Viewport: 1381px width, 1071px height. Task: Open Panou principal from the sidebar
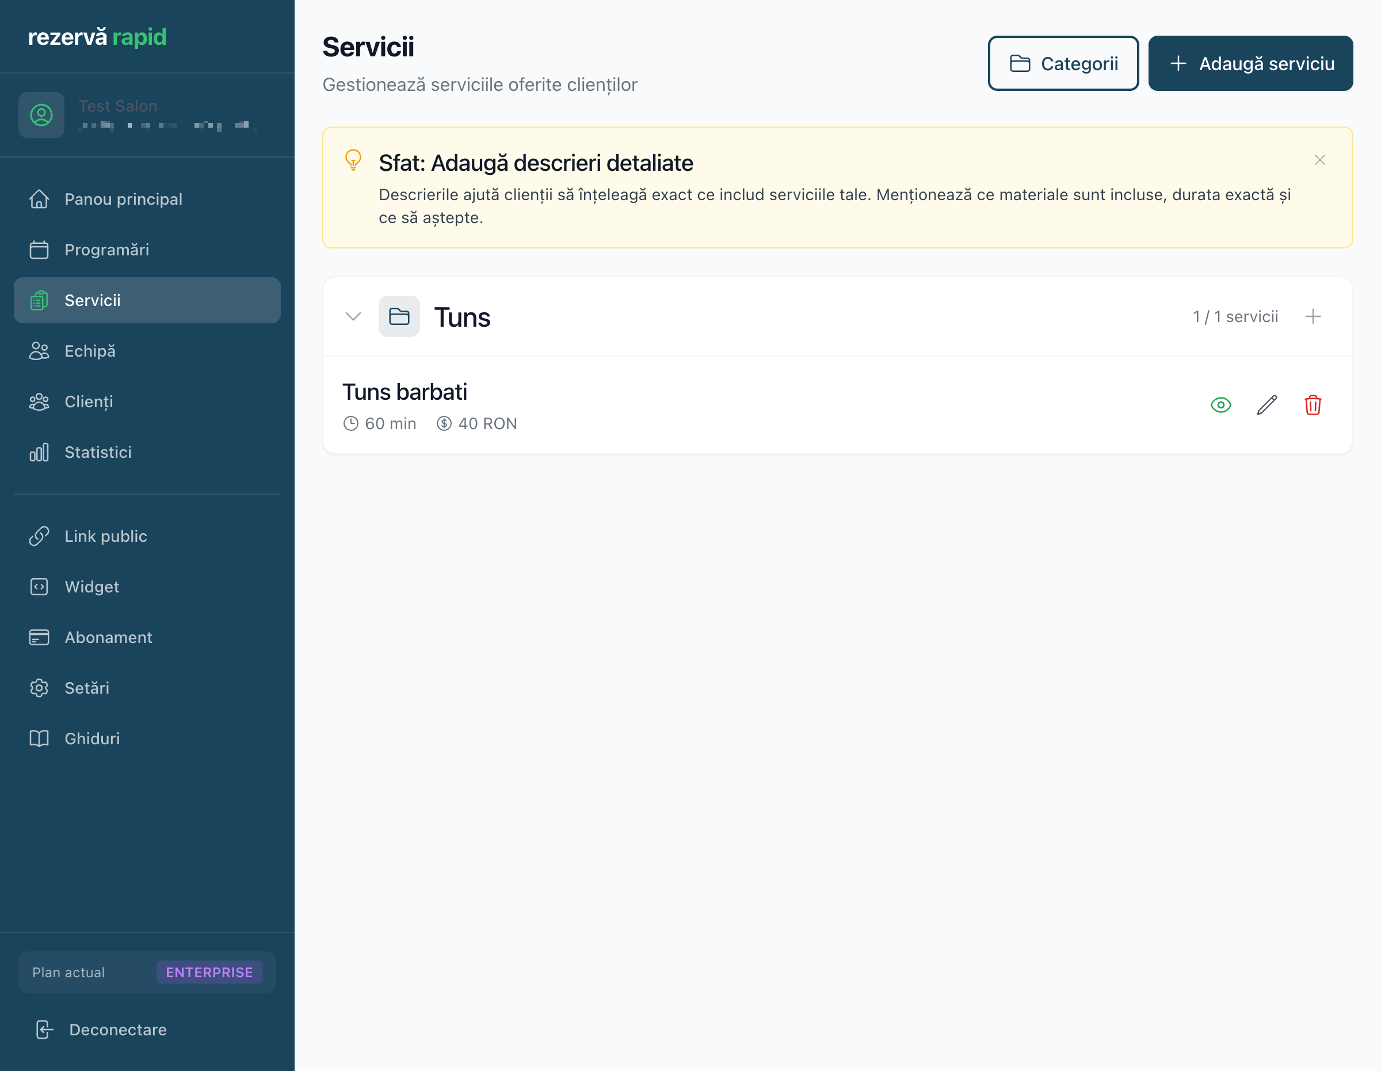pyautogui.click(x=123, y=199)
